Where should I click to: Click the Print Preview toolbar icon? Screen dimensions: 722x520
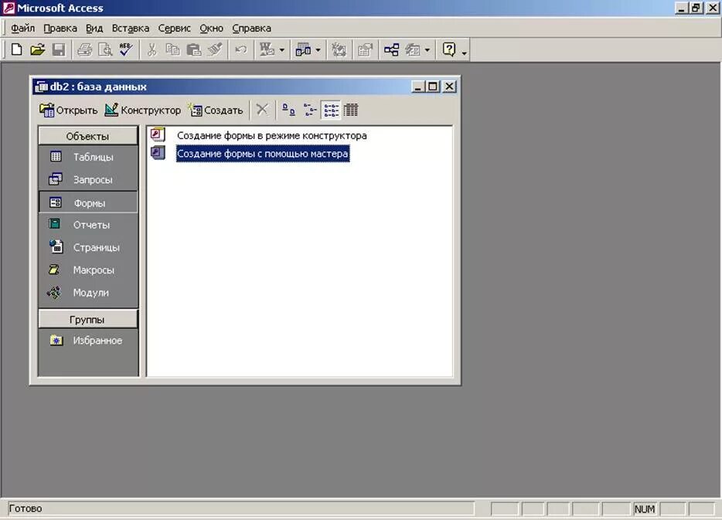coord(105,49)
